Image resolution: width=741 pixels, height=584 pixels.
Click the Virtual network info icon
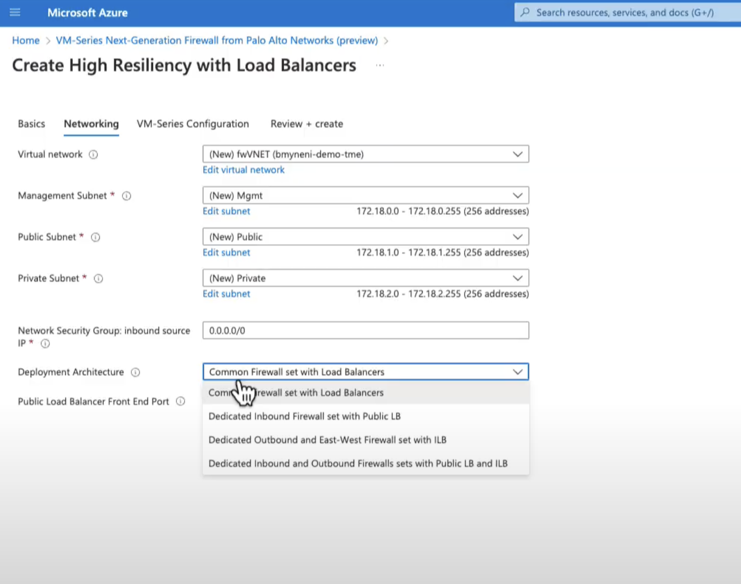pyautogui.click(x=94, y=154)
